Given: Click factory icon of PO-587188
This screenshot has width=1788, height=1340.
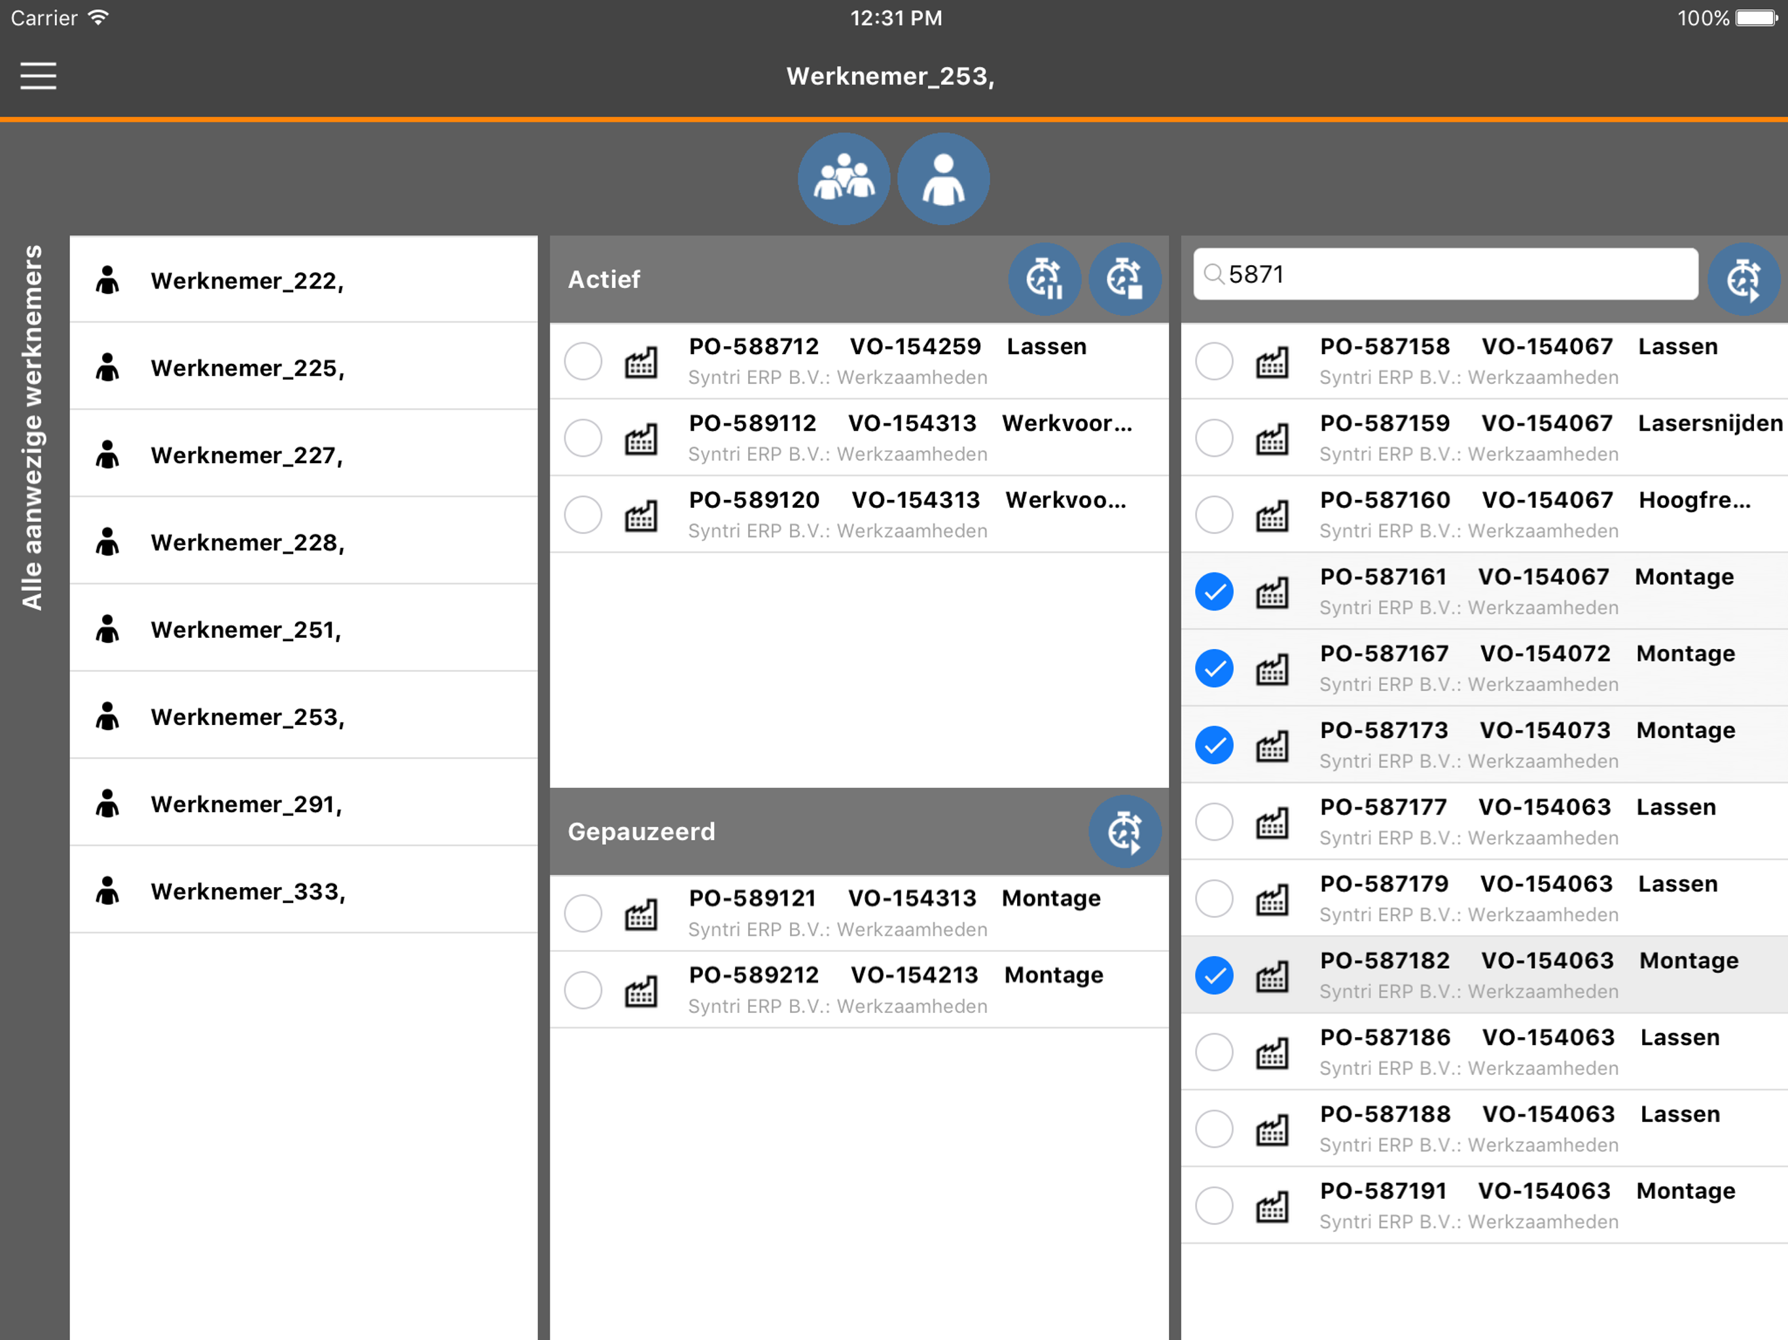Looking at the screenshot, I should click(1272, 1129).
